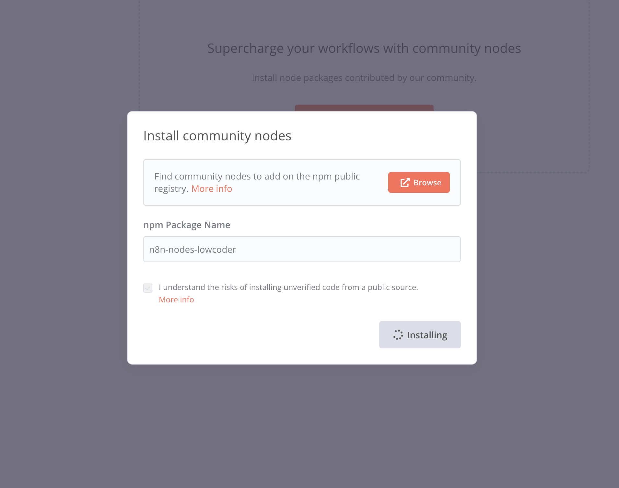The height and width of the screenshot is (488, 619).
Task: Click the loading spinner icon beside Installing
Action: 398,335
